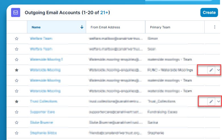This screenshot has width=222, height=140.
Task: Open row actions chevron for starred Waterside Mooring
Action: click(x=218, y=70)
